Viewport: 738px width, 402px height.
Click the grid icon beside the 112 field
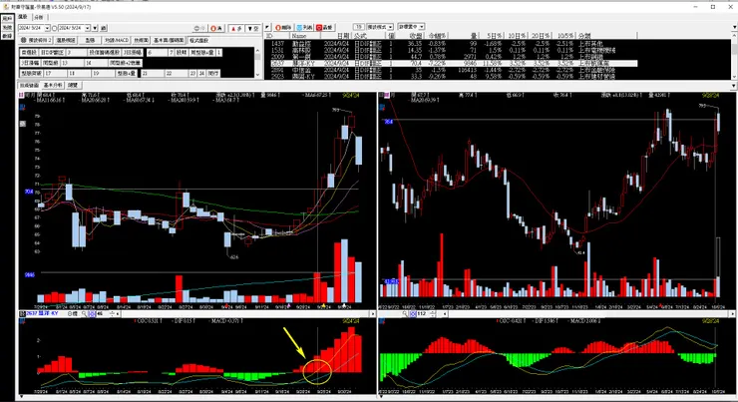point(413,313)
